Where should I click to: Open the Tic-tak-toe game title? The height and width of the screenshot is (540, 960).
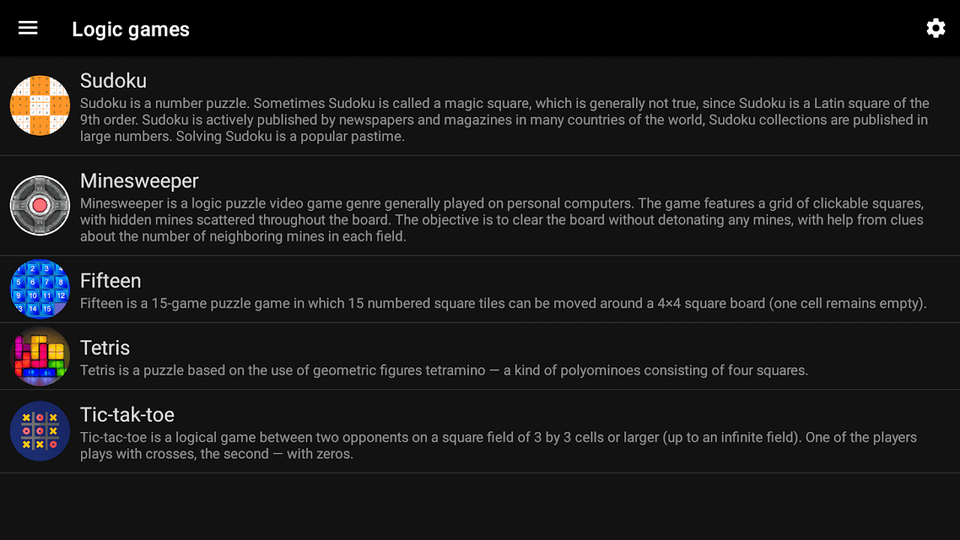pyautogui.click(x=127, y=414)
